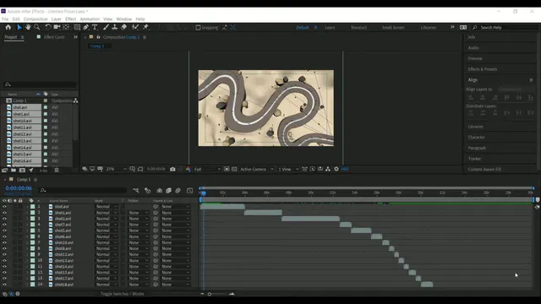Viewport: 541px width, 304px height.
Task: Switch to the Small Screen workspace
Action: coord(393,28)
